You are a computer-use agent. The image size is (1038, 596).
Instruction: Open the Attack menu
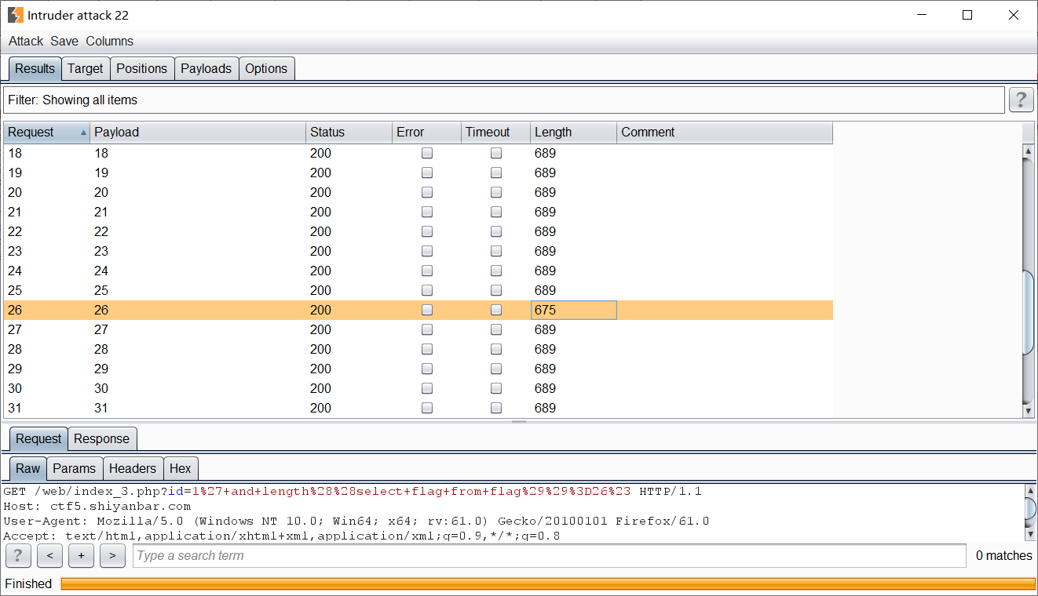click(26, 41)
